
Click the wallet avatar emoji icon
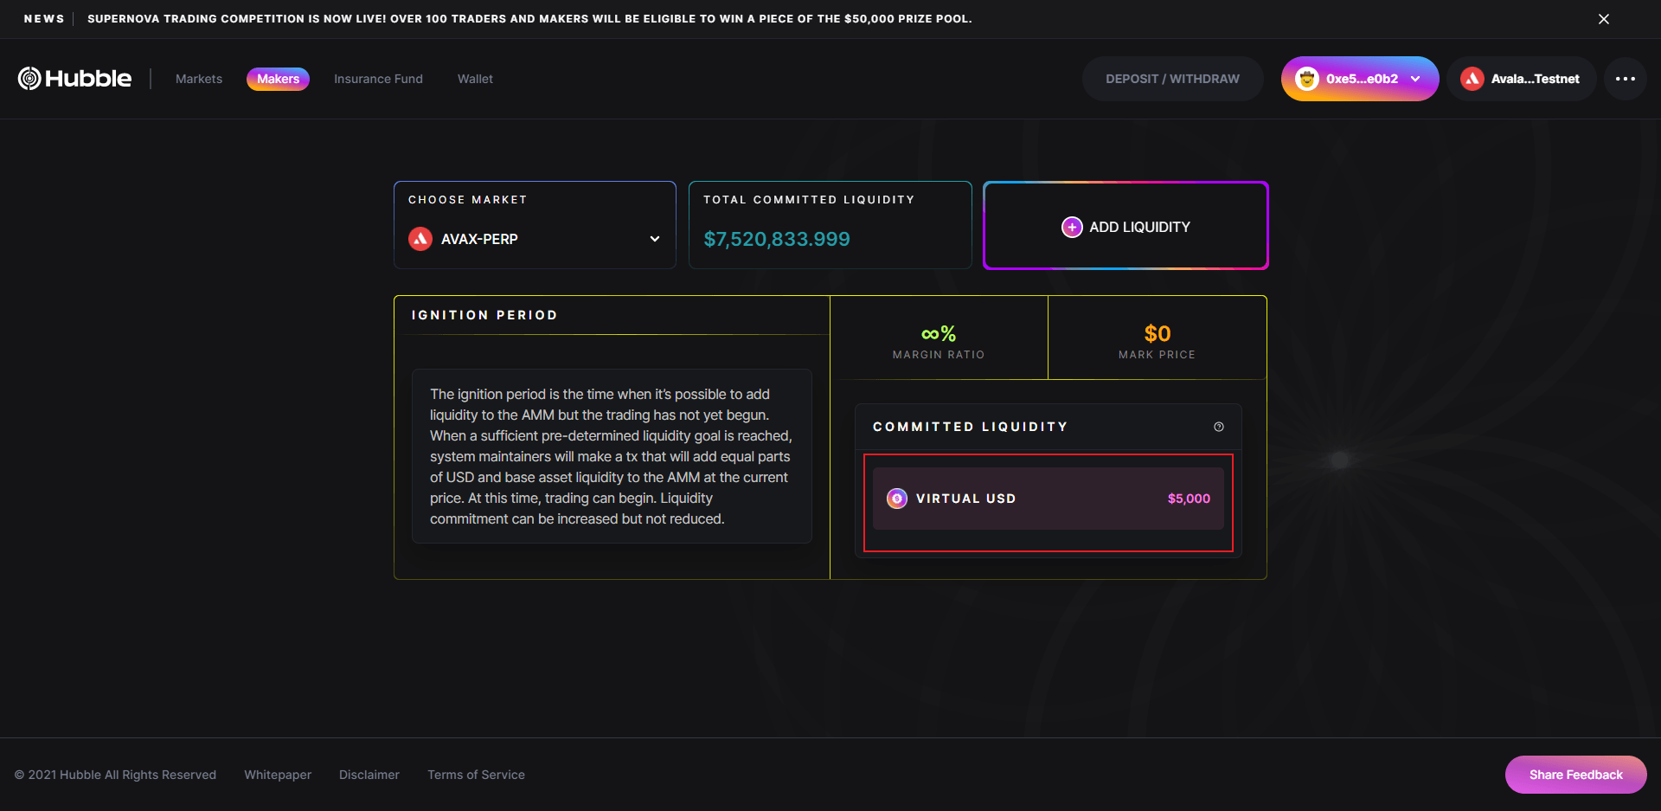(1306, 79)
